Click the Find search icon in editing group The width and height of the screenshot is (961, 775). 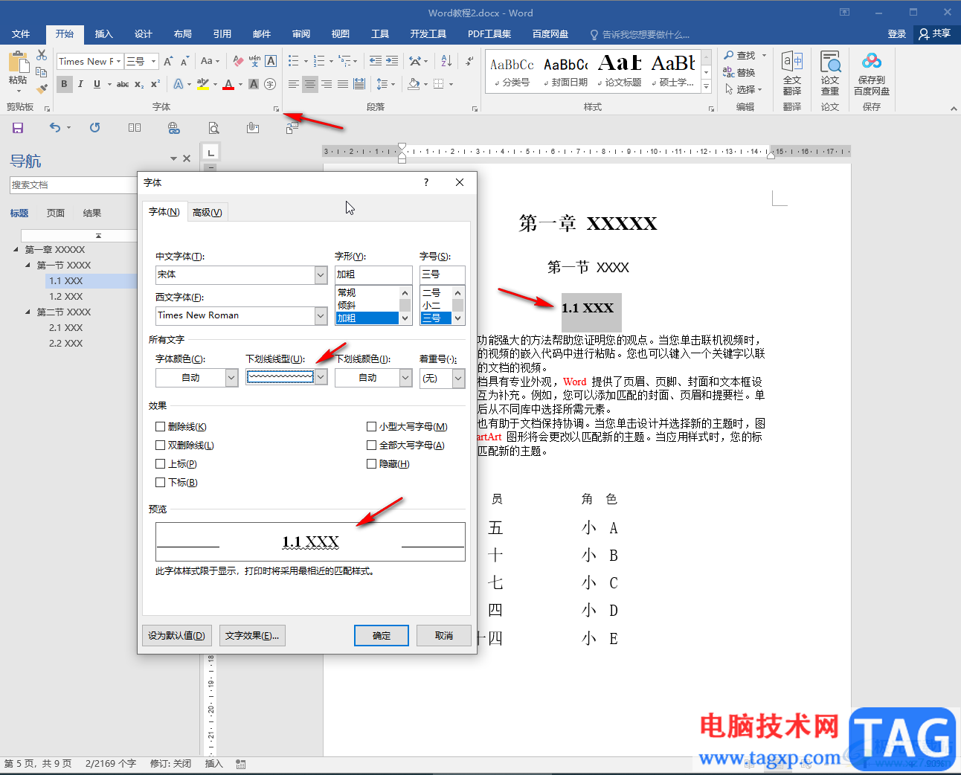coord(740,56)
